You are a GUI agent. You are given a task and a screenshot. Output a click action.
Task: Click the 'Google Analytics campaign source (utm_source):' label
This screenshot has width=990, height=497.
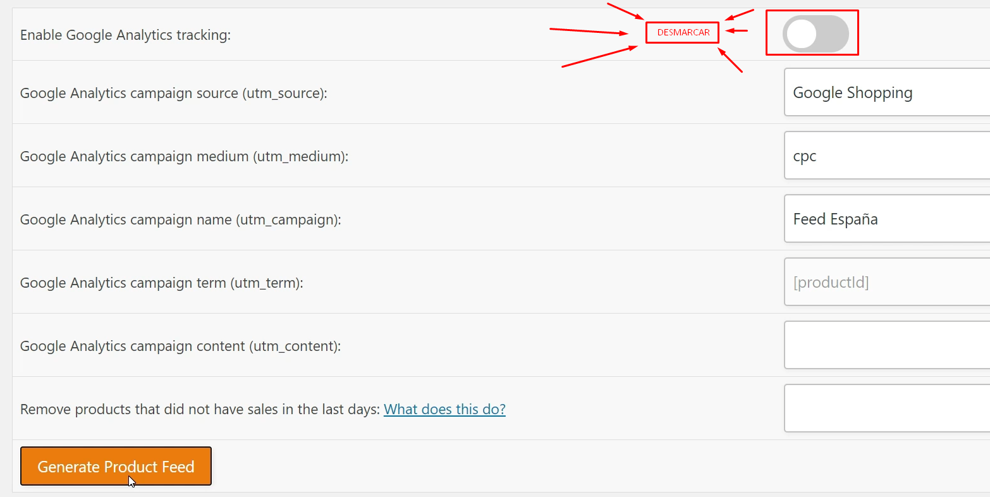click(174, 93)
